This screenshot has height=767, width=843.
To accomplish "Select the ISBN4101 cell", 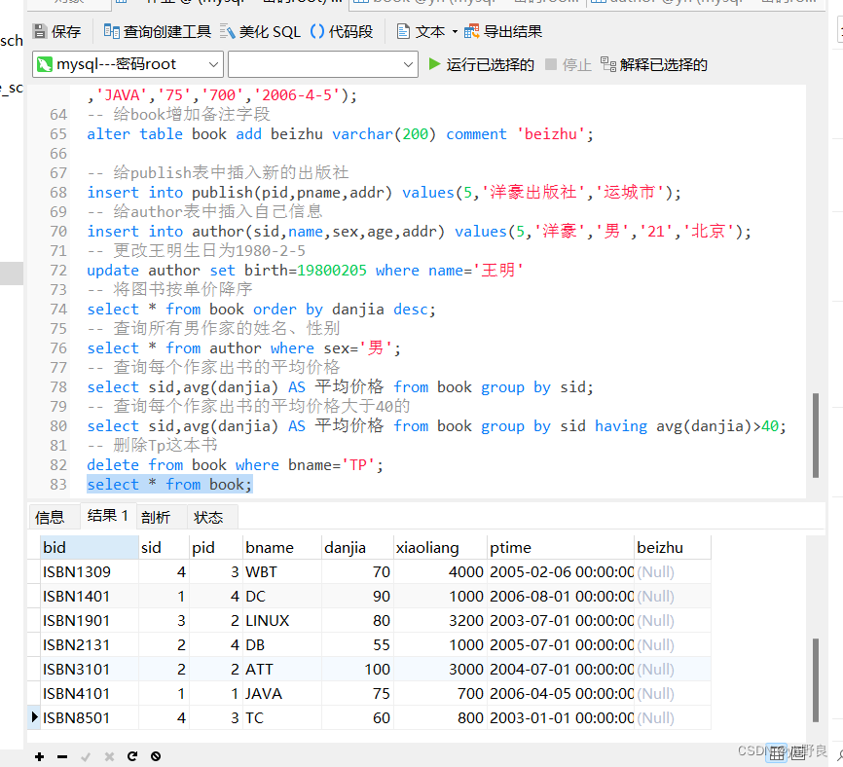I will [90, 693].
